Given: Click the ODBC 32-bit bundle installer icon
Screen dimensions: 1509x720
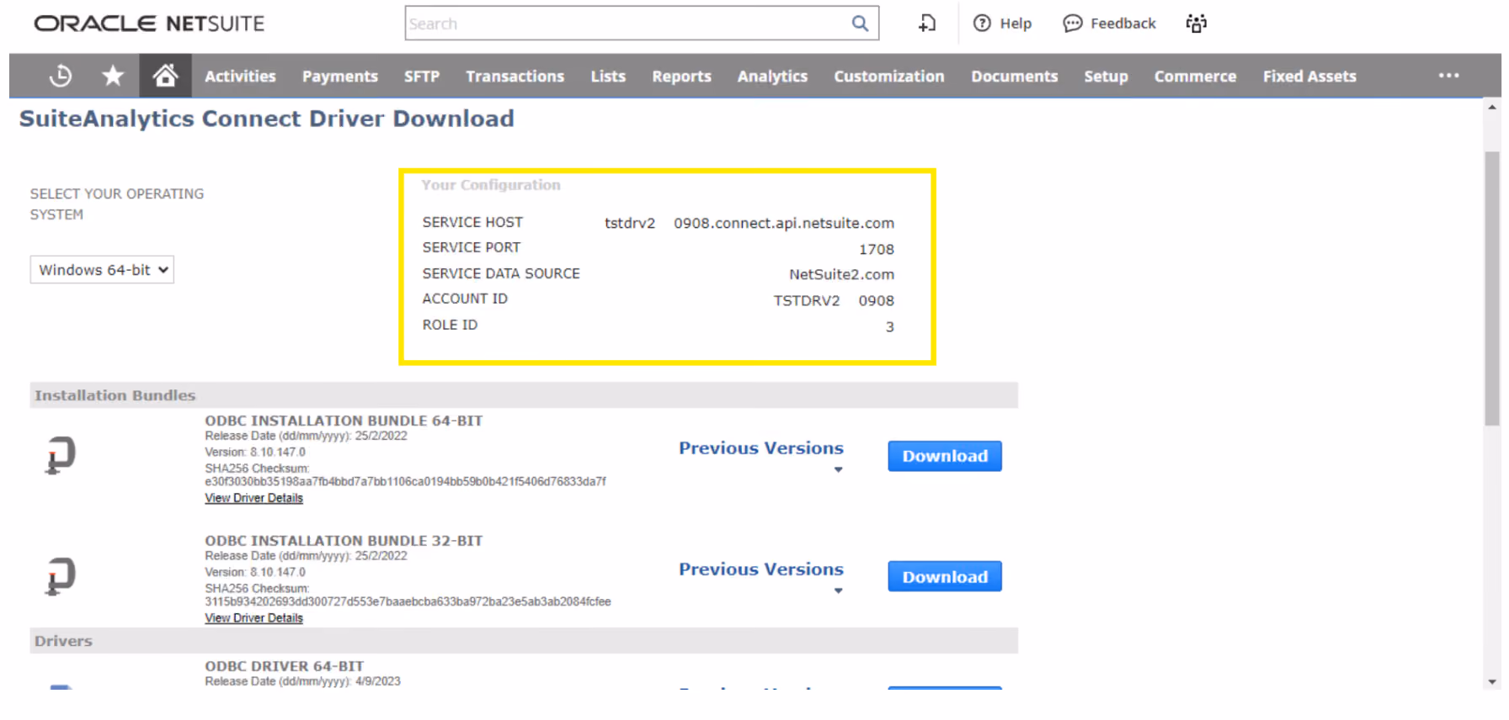Looking at the screenshot, I should [x=60, y=576].
